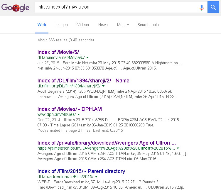Click the www.dph.am/Movies/ URL text
The height and width of the screenshot is (193, 221).
pos(57,114)
